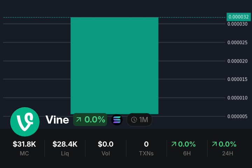Screen dimensions: 252x168
Task: Click the 24H up-arrow icon
Action: pyautogui.click(x=214, y=144)
